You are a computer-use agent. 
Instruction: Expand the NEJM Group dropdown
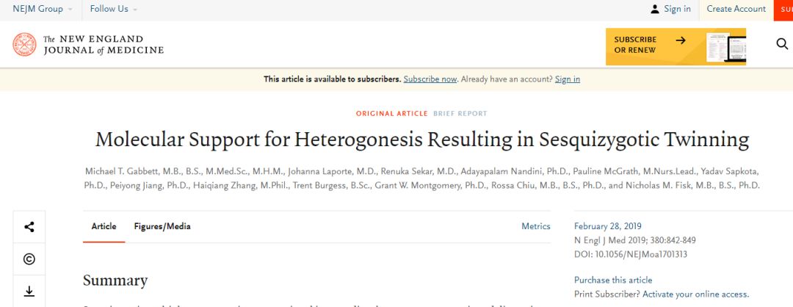pos(43,9)
